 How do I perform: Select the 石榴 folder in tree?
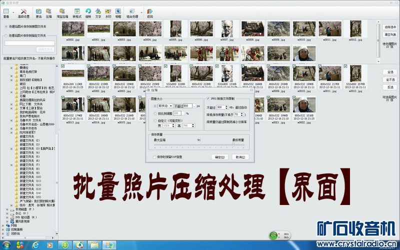(x=22, y=96)
